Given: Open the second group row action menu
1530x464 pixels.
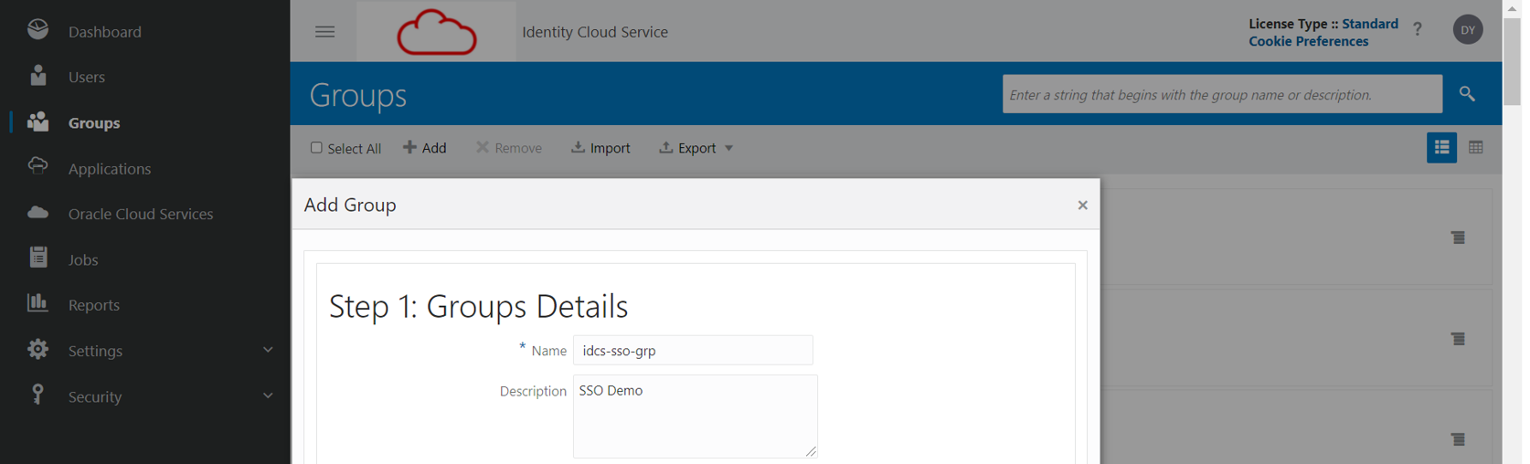Looking at the screenshot, I should pos(1458,339).
